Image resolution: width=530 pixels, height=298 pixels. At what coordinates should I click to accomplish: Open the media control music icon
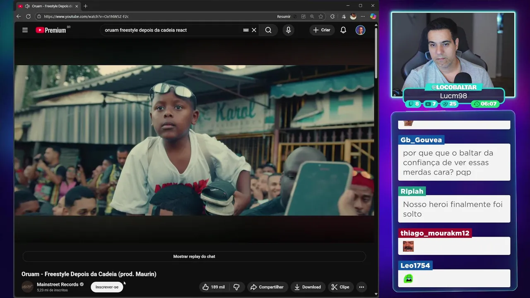pyautogui.click(x=344, y=17)
